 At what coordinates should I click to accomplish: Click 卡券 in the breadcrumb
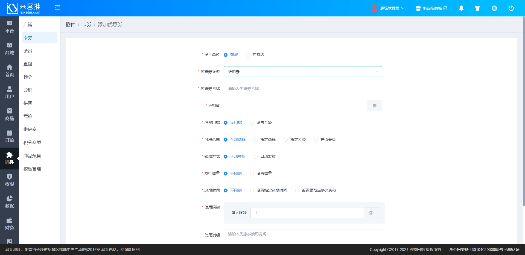pyautogui.click(x=87, y=25)
